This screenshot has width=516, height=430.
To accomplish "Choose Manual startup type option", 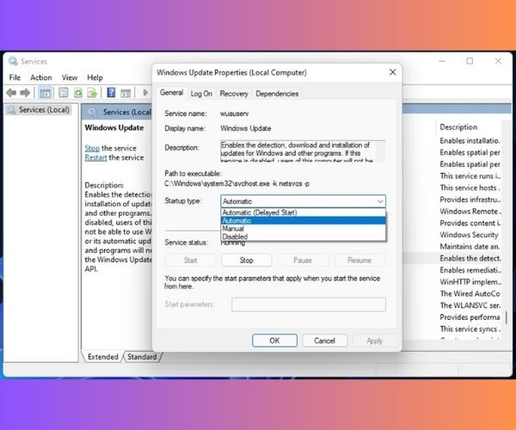I will (x=303, y=229).
